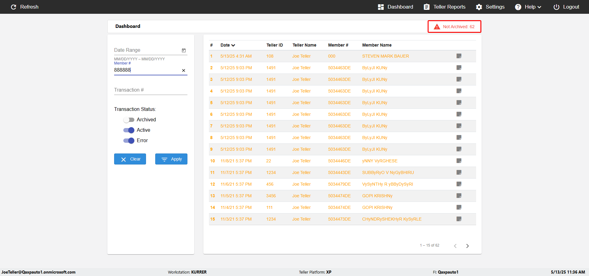Disable the Active status toggle

pyautogui.click(x=129, y=130)
